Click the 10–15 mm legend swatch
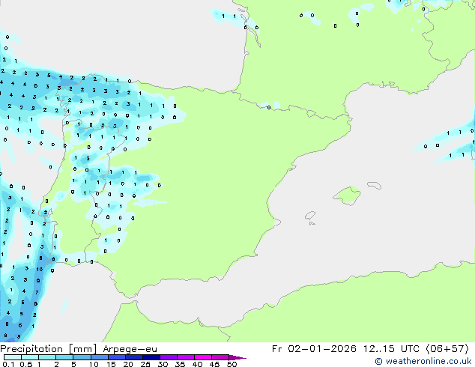Viewport: 475px width, 367px height. point(100,357)
